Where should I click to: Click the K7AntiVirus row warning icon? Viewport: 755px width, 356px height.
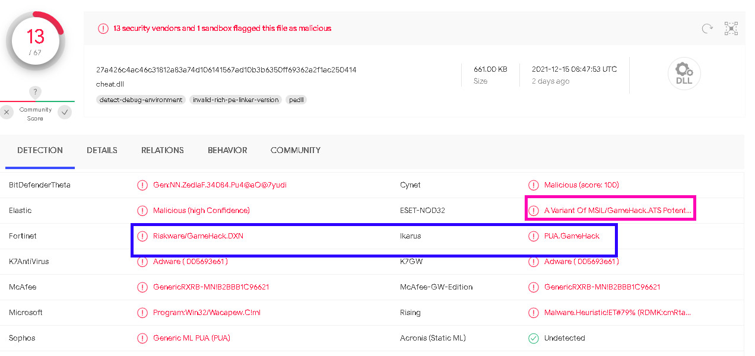point(142,262)
